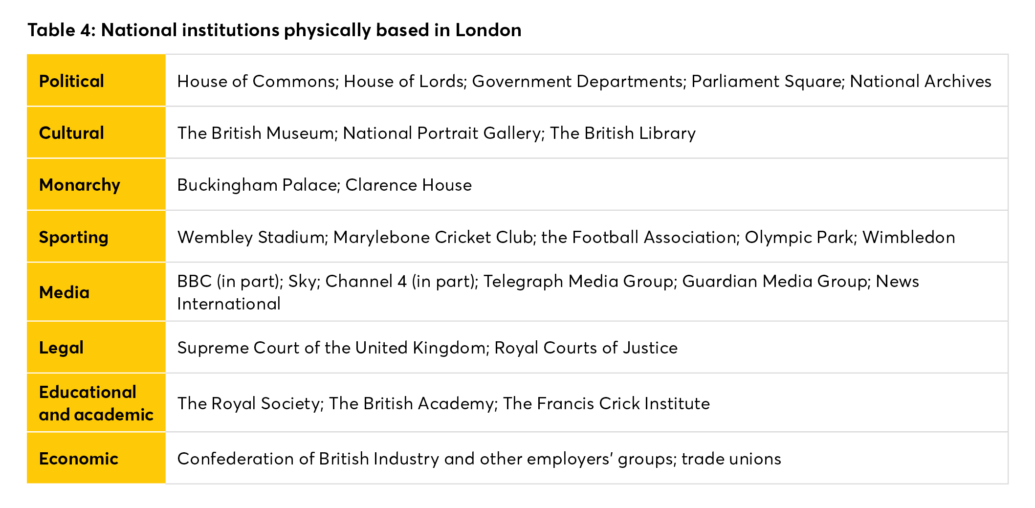Click the Legal category cell
This screenshot has width=1035, height=508.
[61, 348]
